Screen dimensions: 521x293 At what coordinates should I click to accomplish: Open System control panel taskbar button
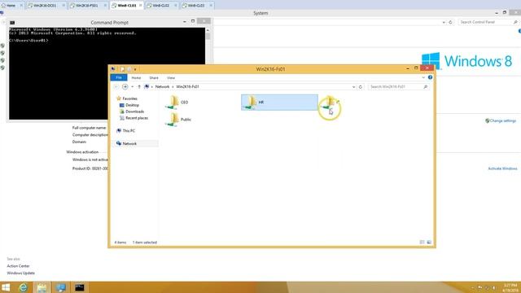pos(61,287)
